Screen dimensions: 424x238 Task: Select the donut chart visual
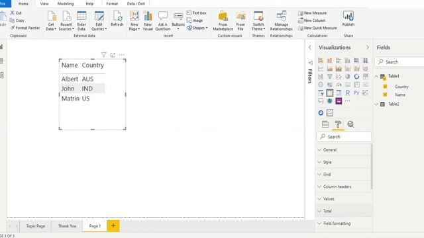[x=356, y=77]
